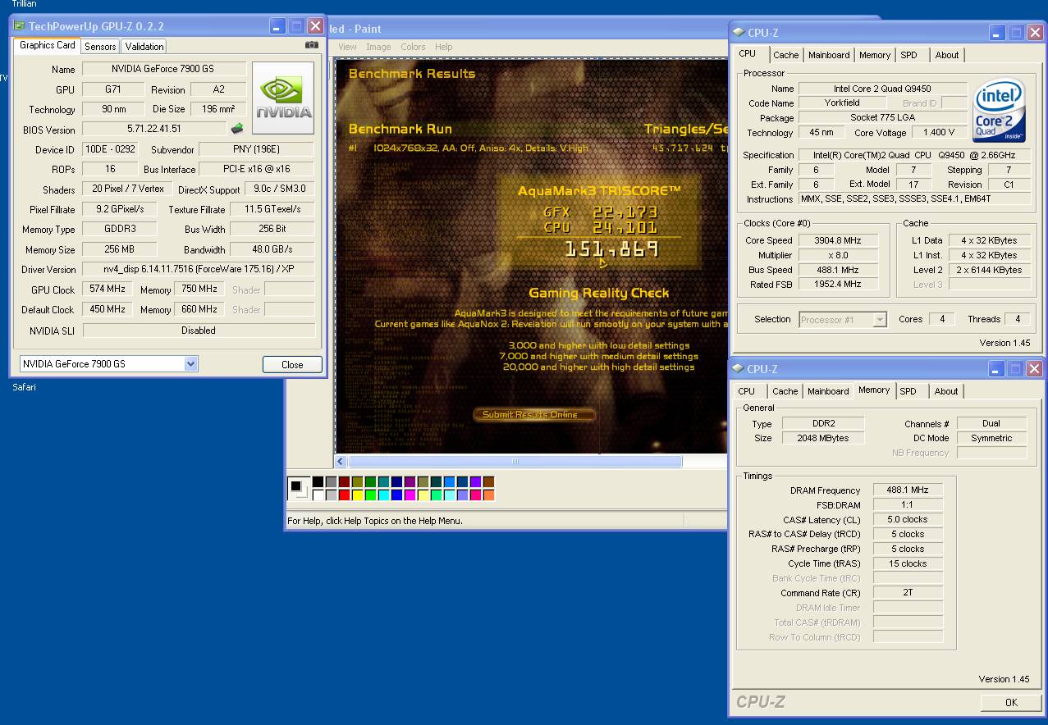Open the Colors menu in Paint
The image size is (1048, 725).
(413, 47)
